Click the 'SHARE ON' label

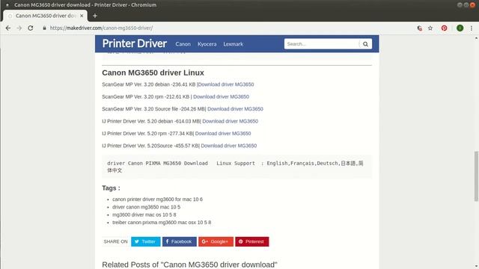pyautogui.click(x=115, y=241)
